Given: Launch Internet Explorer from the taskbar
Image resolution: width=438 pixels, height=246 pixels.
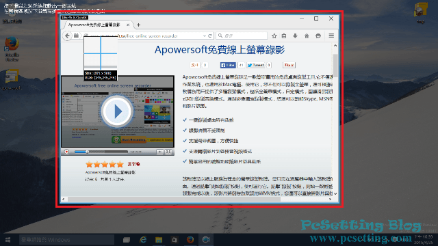Looking at the screenshot, I should 143,240.
